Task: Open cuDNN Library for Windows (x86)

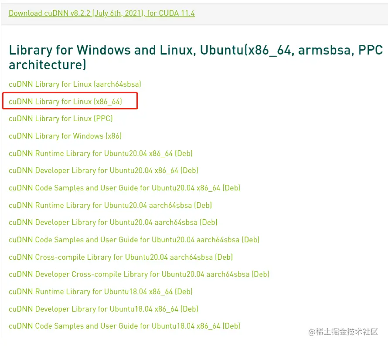Action: pos(65,136)
